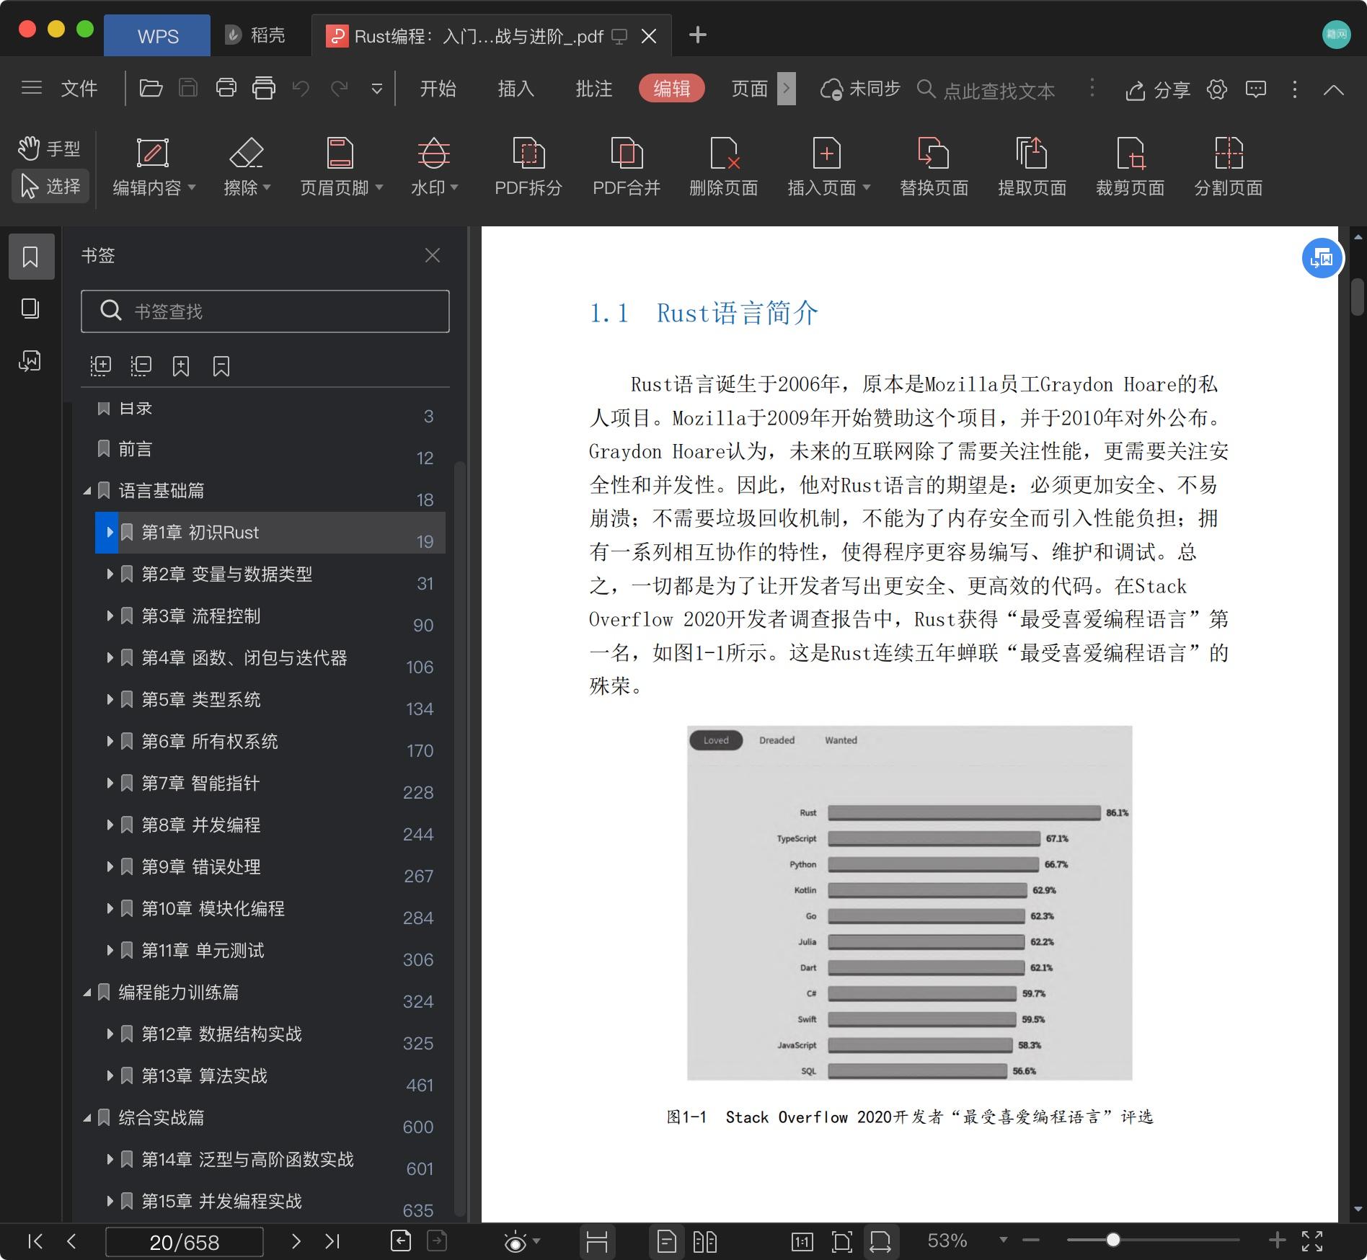Image resolution: width=1367 pixels, height=1260 pixels.
Task: Switch to the WPS home tab
Action: tap(157, 35)
